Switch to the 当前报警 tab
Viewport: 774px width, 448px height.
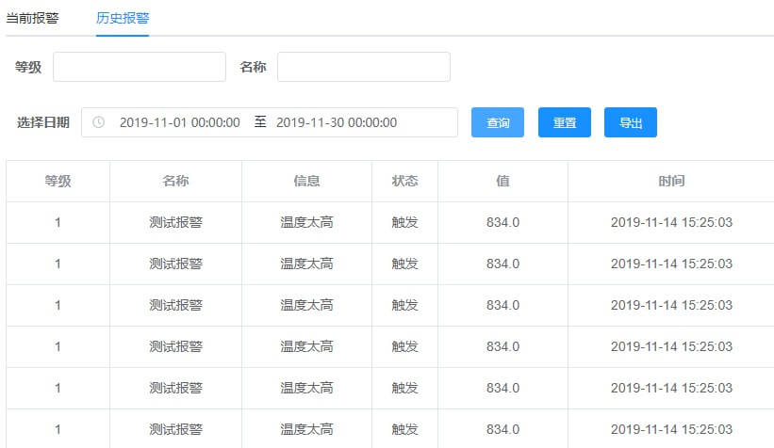pos(33,18)
